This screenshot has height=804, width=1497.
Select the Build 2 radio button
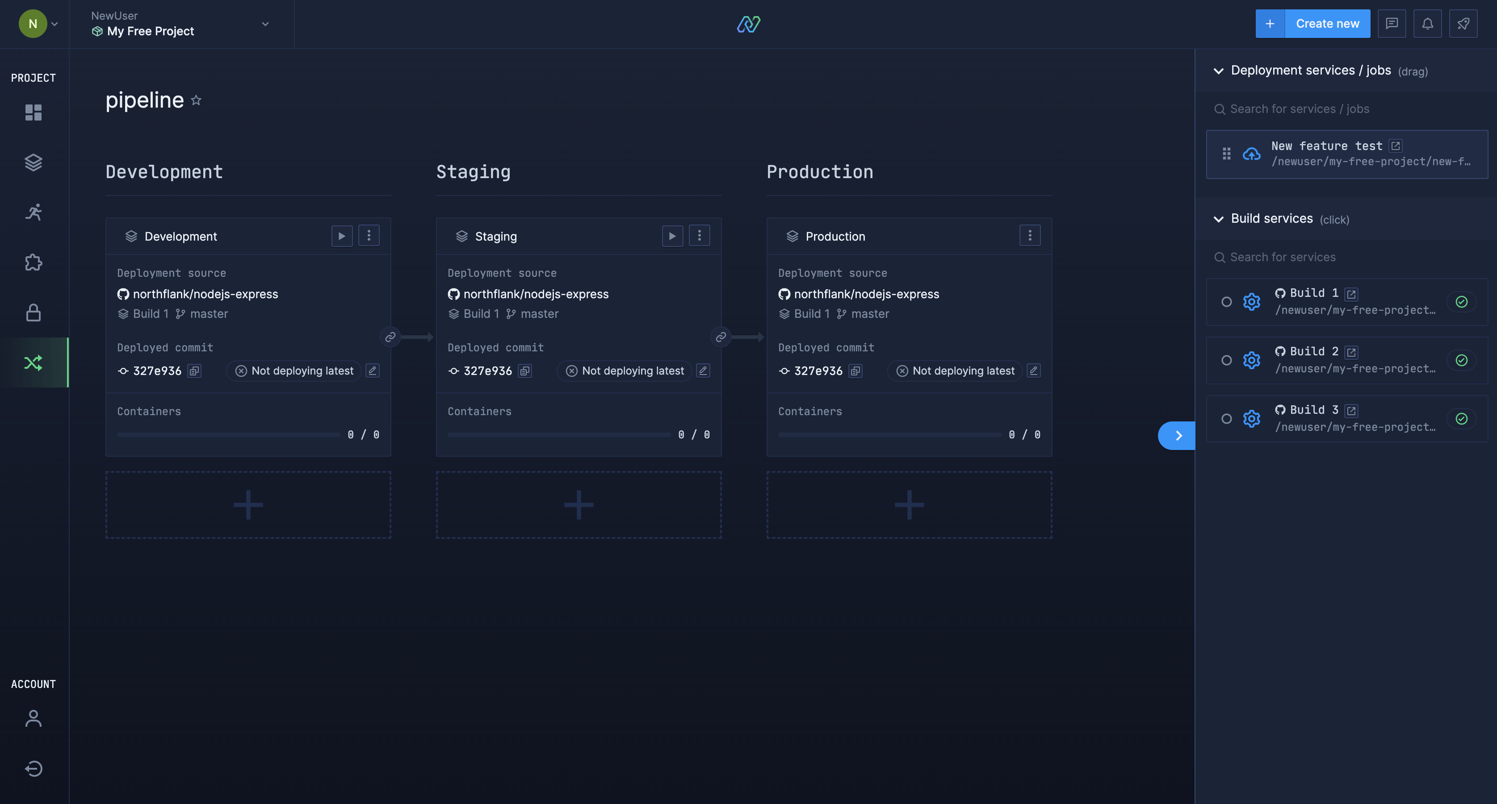[1227, 360]
